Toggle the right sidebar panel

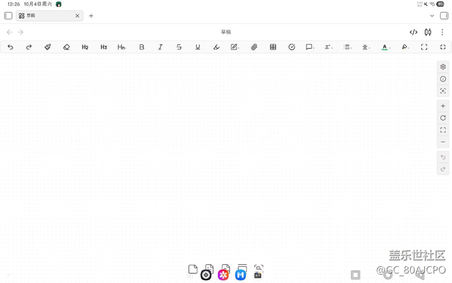(444, 15)
